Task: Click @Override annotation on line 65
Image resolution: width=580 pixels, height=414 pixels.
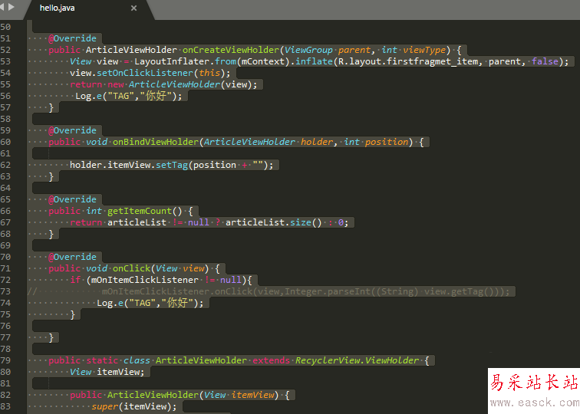Action: pyautogui.click(x=72, y=199)
